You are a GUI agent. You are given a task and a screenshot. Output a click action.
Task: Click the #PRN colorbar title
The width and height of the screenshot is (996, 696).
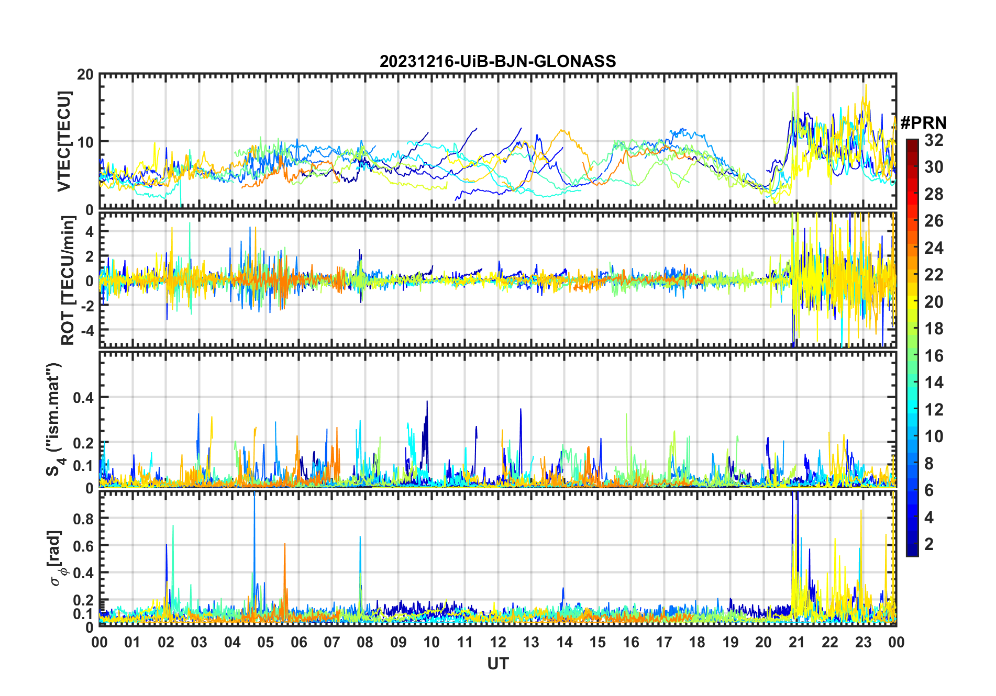(923, 123)
